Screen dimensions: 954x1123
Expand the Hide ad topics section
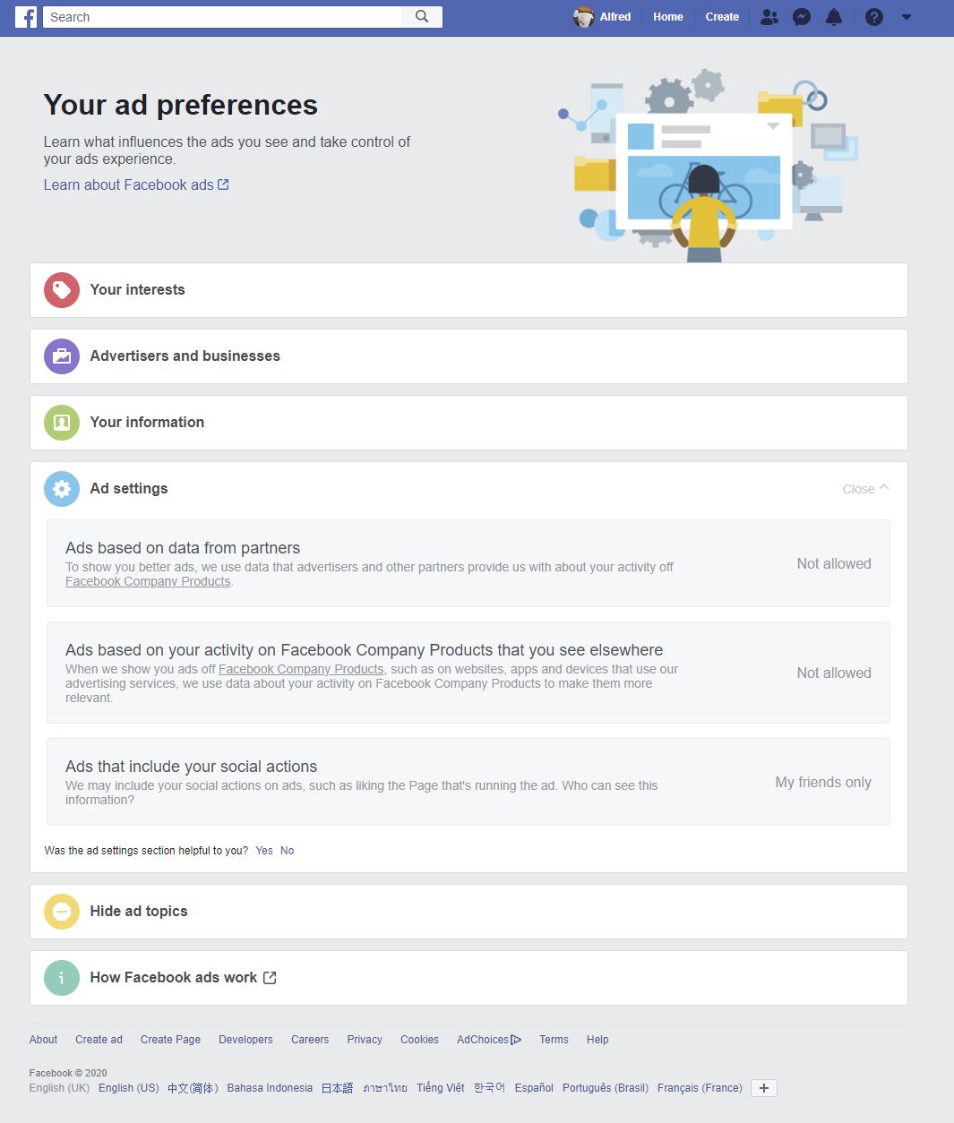(468, 912)
